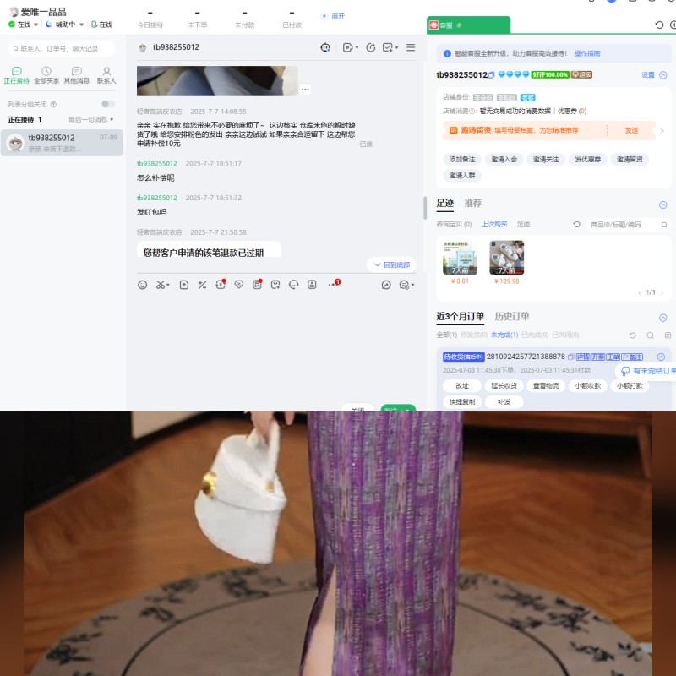Select the 上次购买 filter
The width and height of the screenshot is (676, 676).
tap(494, 224)
